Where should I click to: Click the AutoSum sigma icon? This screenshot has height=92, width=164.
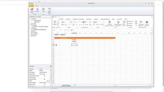pyautogui.click(x=136, y=21)
